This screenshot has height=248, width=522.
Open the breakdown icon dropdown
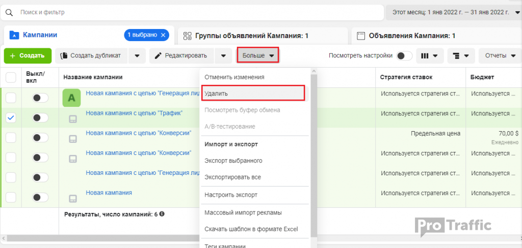tap(461, 56)
